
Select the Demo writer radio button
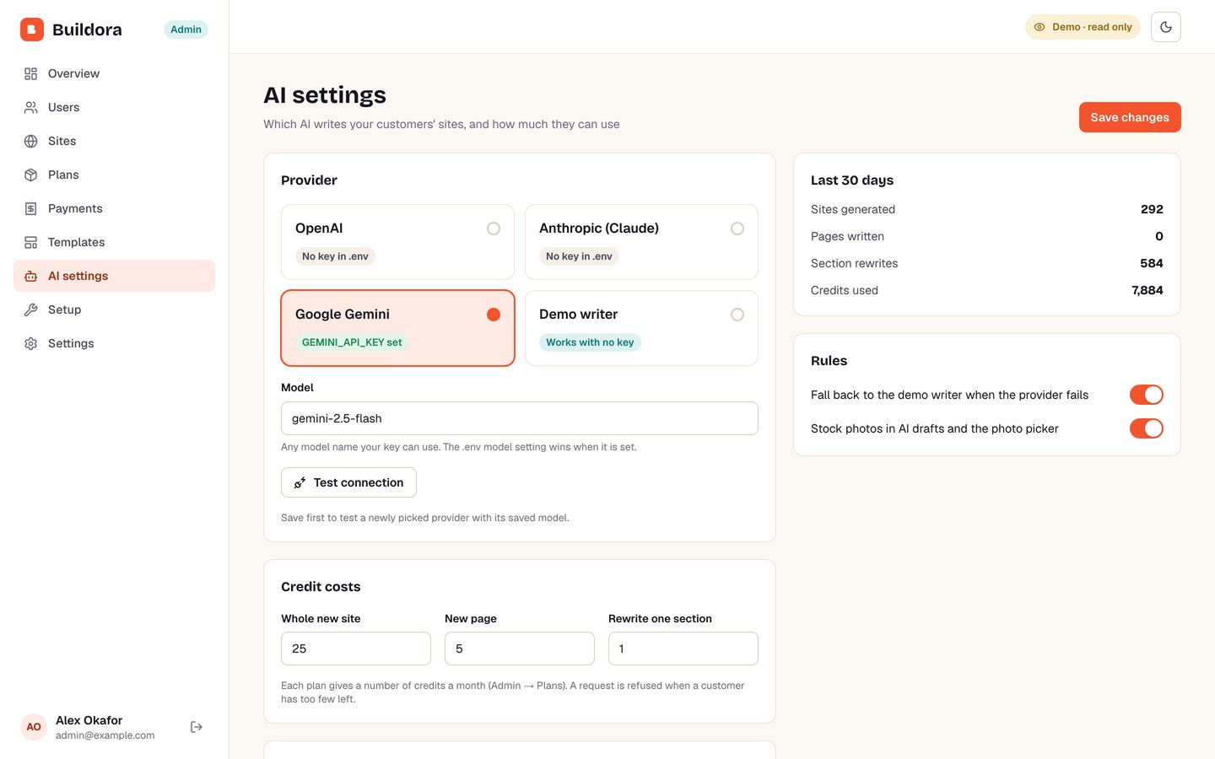pyautogui.click(x=737, y=315)
